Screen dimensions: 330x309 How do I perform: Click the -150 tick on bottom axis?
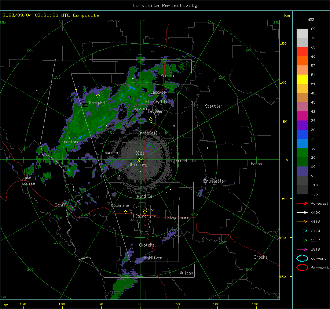click(22, 304)
